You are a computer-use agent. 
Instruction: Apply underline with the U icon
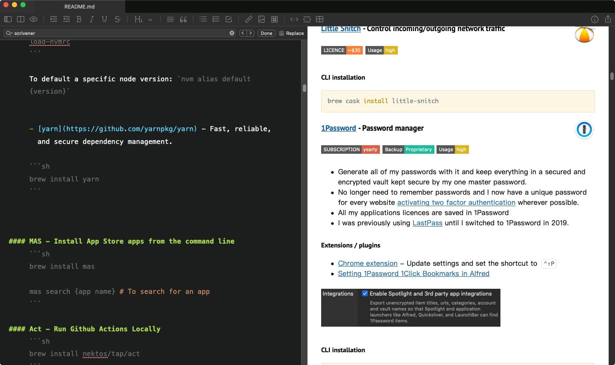click(x=104, y=19)
